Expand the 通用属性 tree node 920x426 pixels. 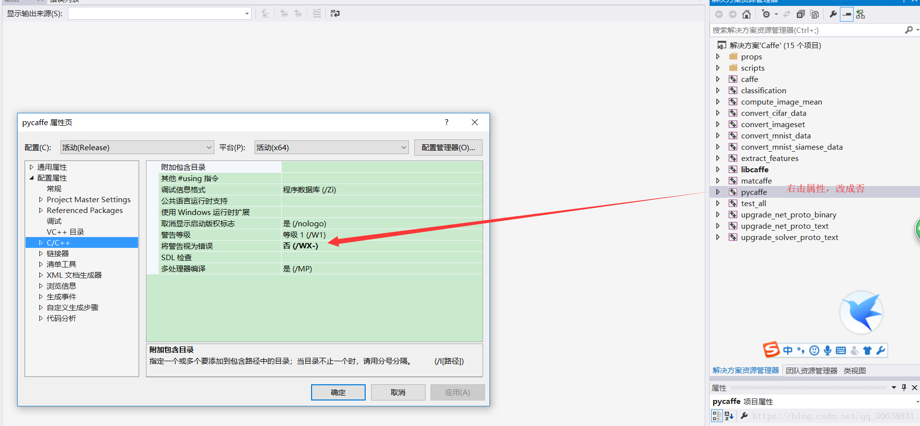[31, 167]
